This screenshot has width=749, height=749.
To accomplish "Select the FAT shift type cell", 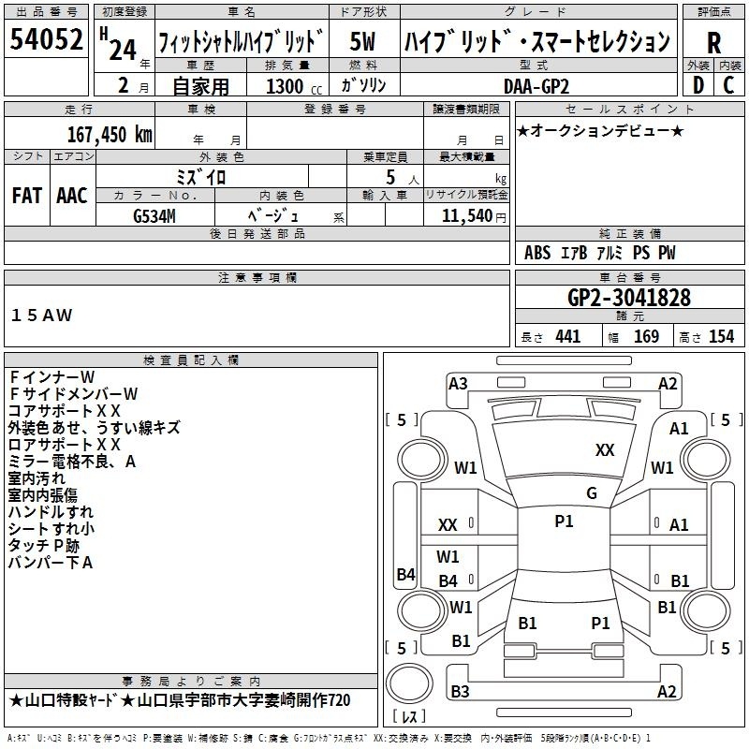I will [27, 196].
